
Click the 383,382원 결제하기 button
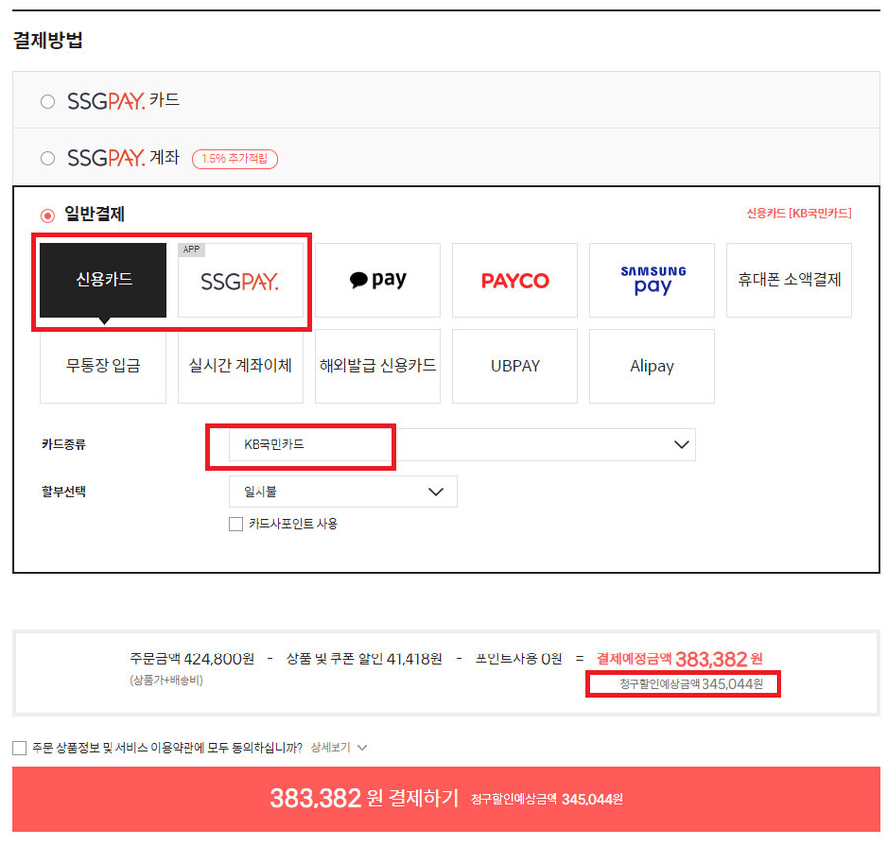point(446,799)
